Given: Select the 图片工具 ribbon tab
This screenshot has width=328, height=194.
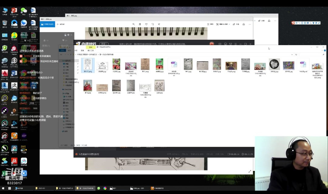Looking at the screenshot, I should [91, 51].
